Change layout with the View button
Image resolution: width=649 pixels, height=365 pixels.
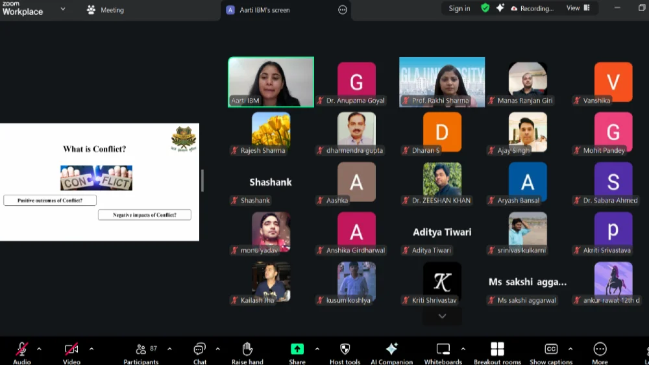tap(578, 8)
